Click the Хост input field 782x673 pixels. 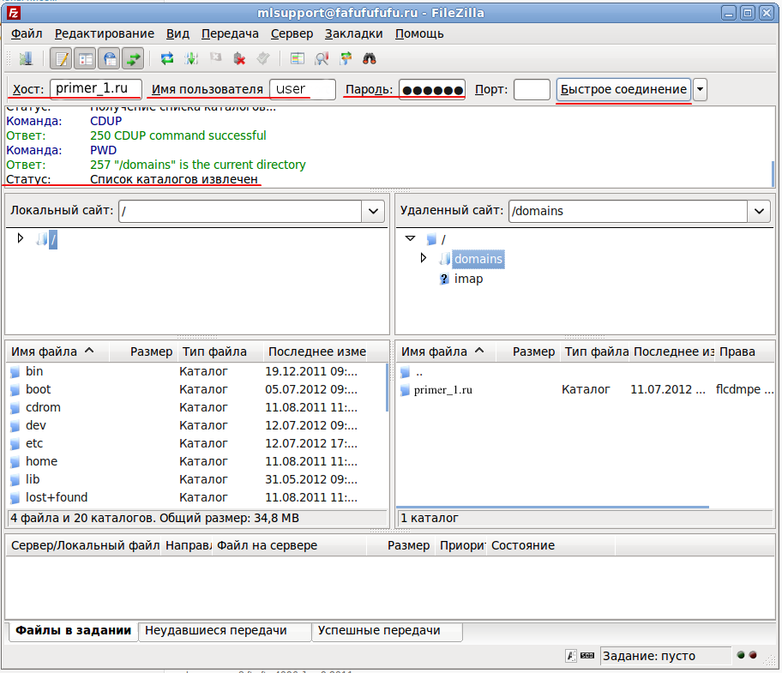(96, 89)
